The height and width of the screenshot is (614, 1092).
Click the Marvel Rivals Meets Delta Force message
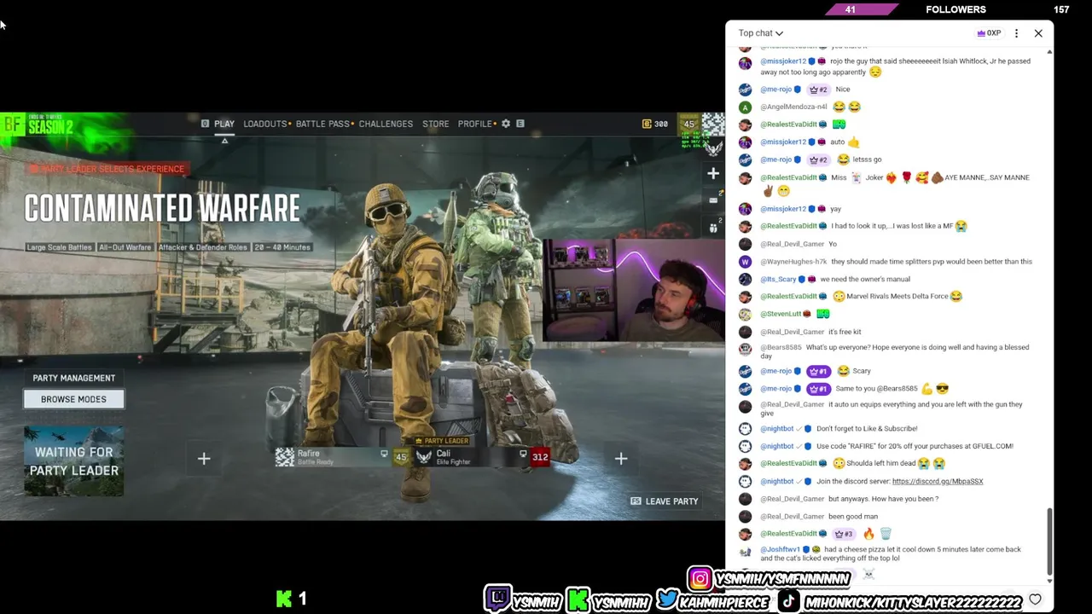pos(897,296)
